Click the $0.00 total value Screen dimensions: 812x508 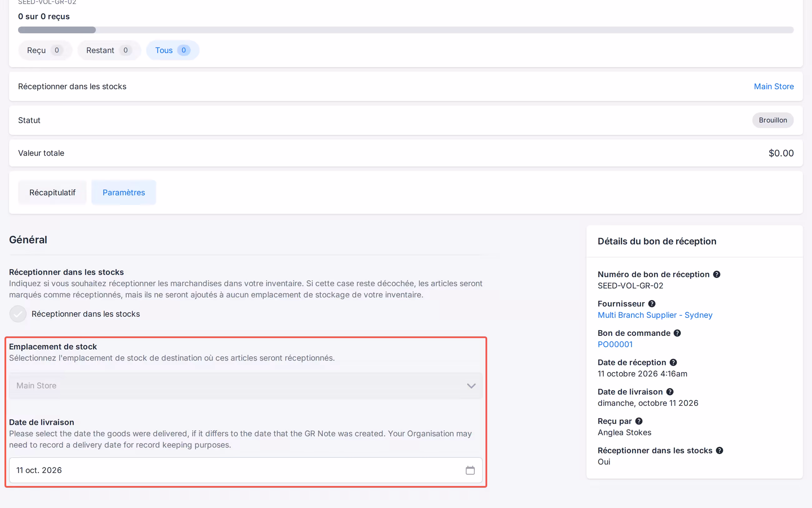781,153
